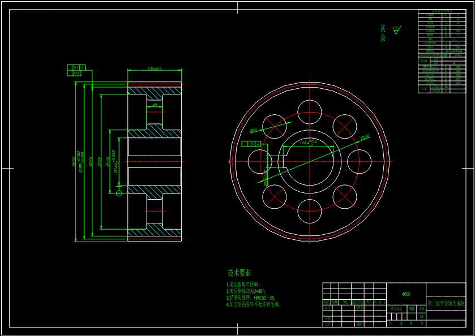This screenshot has width=475, height=336.
Task: Click the rightmost lightening hole circle
Action: click(x=360, y=162)
